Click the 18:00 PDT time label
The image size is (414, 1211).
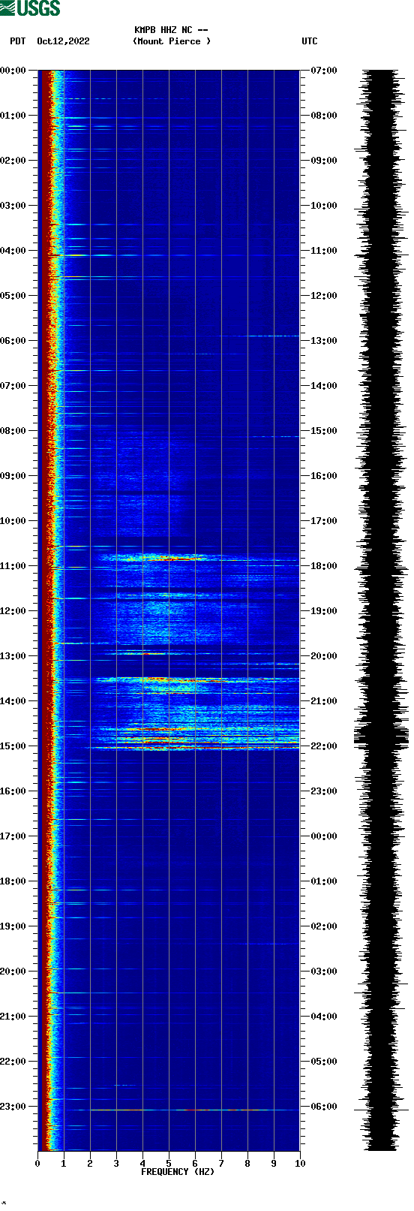click(x=13, y=881)
